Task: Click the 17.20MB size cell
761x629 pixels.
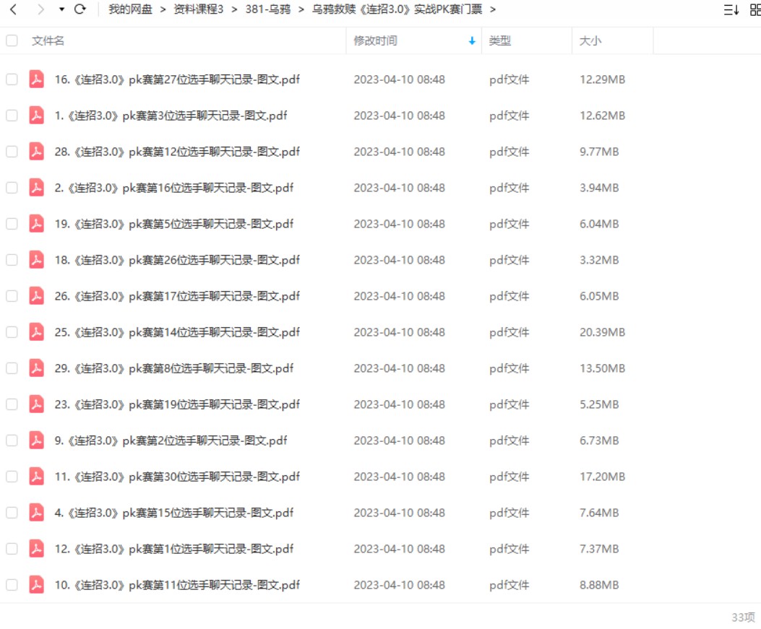Action: 602,477
